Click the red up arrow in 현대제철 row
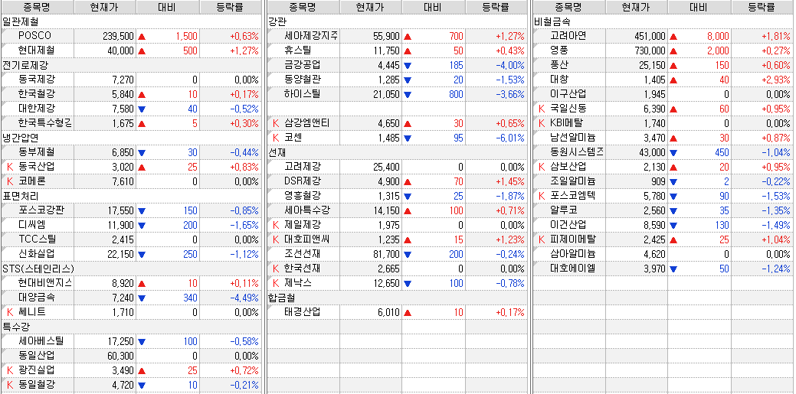The height and width of the screenshot is (394, 796). pyautogui.click(x=142, y=50)
